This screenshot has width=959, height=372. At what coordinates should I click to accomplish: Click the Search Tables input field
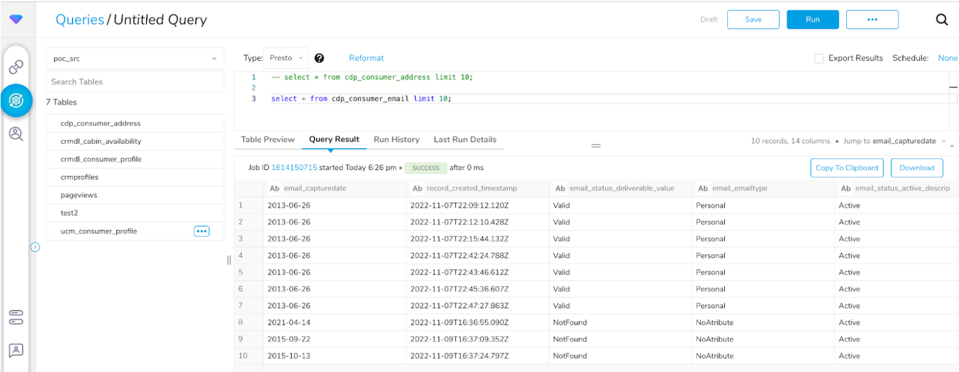pos(134,82)
